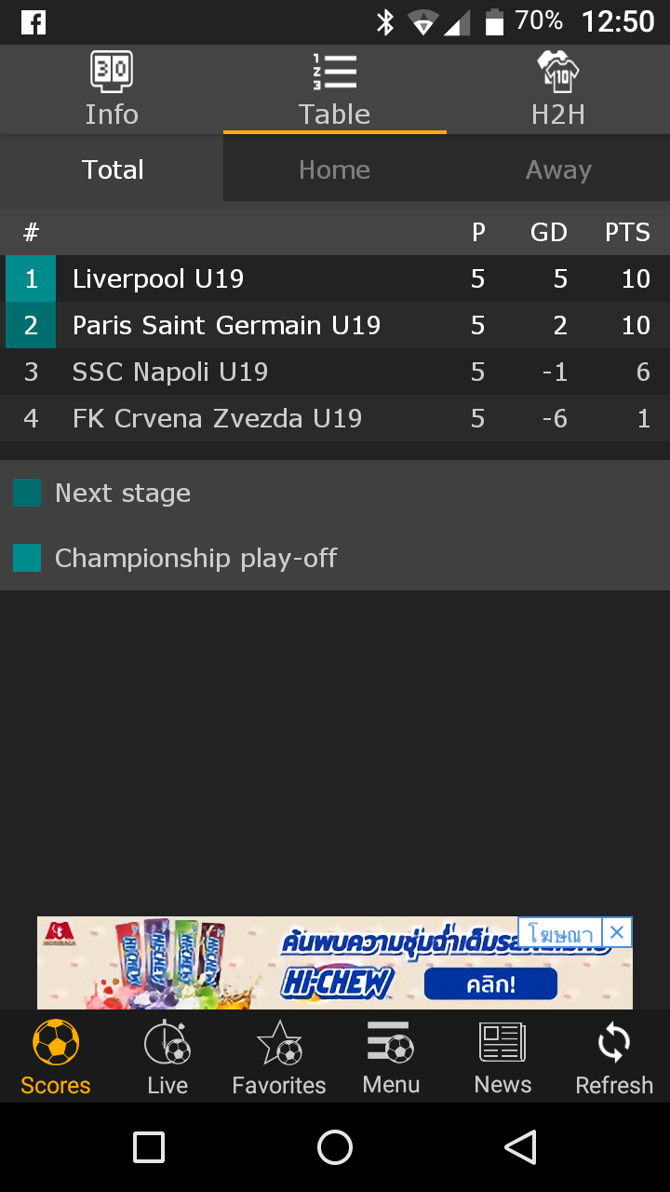670x1192 pixels.
Task: Switch to the Home standings tab
Action: tap(335, 169)
